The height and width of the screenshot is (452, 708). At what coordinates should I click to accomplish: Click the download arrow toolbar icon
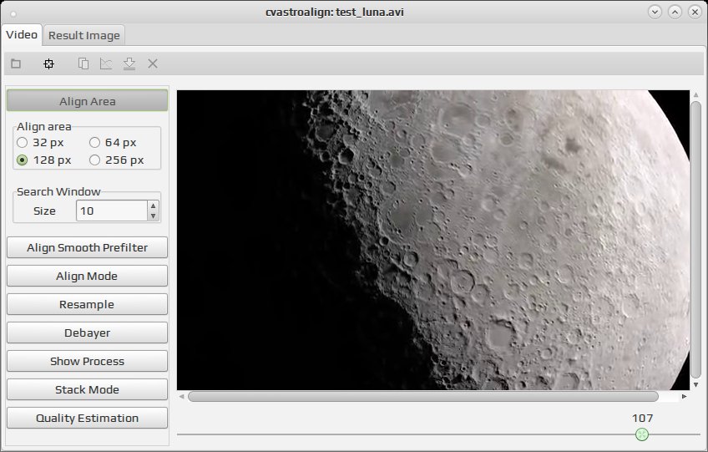pos(129,63)
